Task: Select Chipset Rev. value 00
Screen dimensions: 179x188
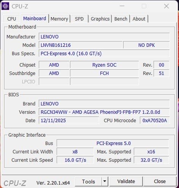Action: (x=162, y=65)
